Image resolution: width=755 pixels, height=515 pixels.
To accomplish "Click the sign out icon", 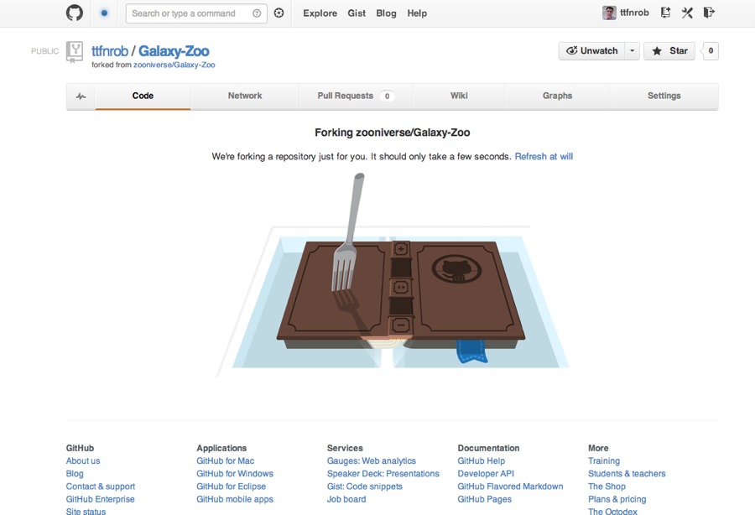I will [709, 13].
